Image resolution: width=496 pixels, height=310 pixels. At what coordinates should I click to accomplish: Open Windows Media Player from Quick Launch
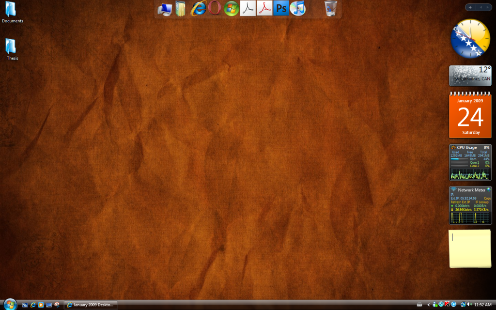click(x=41, y=305)
